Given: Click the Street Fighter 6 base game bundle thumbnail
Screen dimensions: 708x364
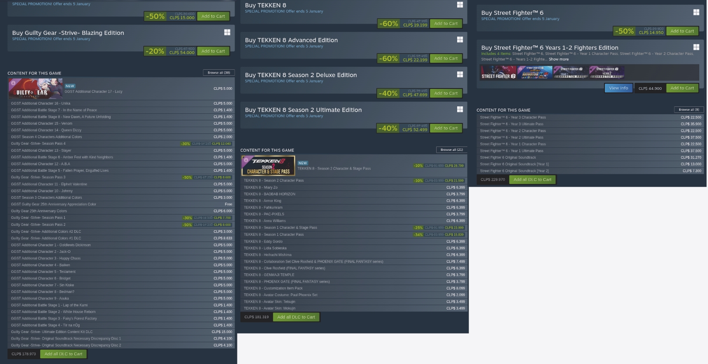Looking at the screenshot, I should point(498,72).
